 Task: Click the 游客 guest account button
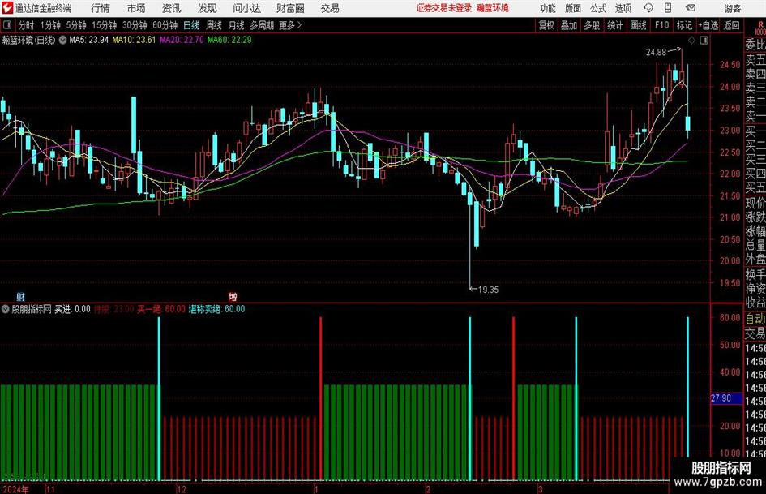pyautogui.click(x=732, y=8)
